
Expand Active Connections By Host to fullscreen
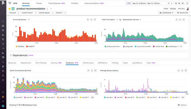95,70
